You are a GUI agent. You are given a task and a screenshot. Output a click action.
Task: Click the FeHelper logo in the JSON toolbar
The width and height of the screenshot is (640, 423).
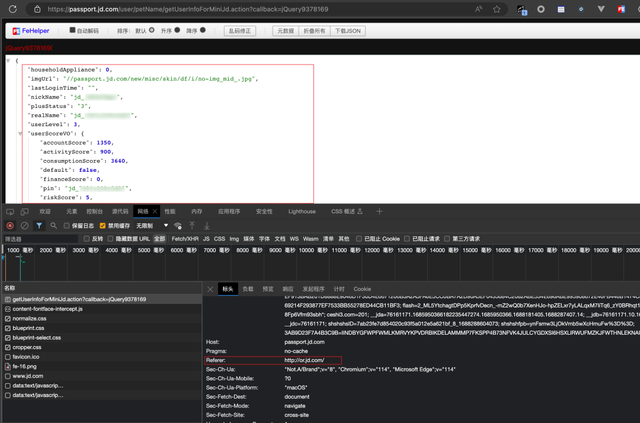[31, 31]
